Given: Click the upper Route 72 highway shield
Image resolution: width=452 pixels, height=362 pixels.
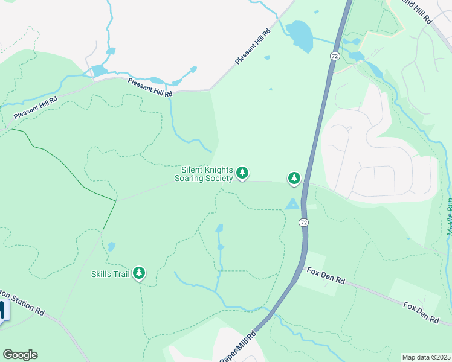Looking at the screenshot, I should [334, 56].
